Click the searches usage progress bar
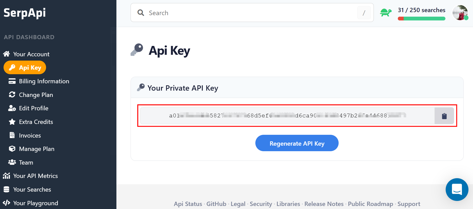The height and width of the screenshot is (209, 473). point(421,18)
